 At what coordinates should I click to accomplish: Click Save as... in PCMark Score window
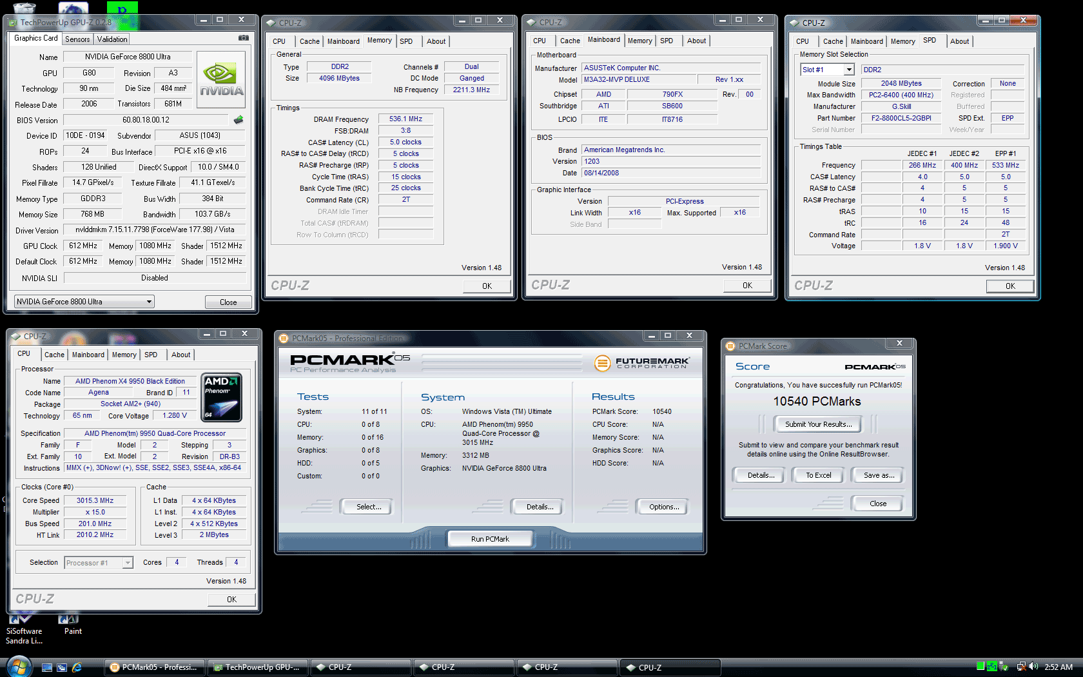[879, 475]
